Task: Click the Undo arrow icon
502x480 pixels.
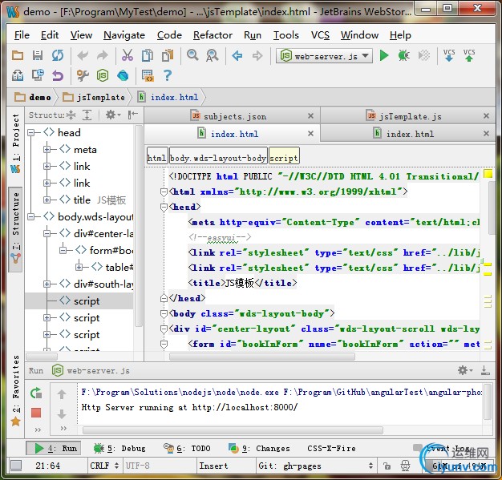Action: click(x=83, y=55)
